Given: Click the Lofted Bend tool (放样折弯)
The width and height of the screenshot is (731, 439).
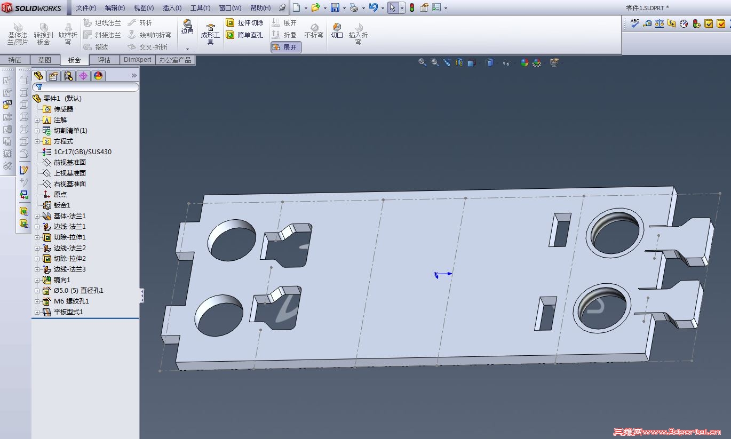Looking at the screenshot, I should 68,34.
